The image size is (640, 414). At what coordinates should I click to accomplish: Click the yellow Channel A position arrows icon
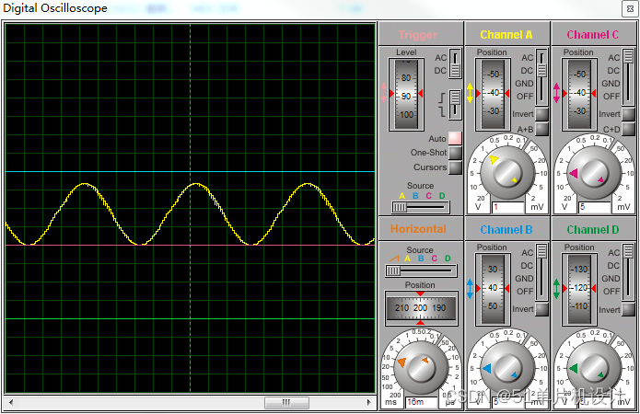point(470,93)
